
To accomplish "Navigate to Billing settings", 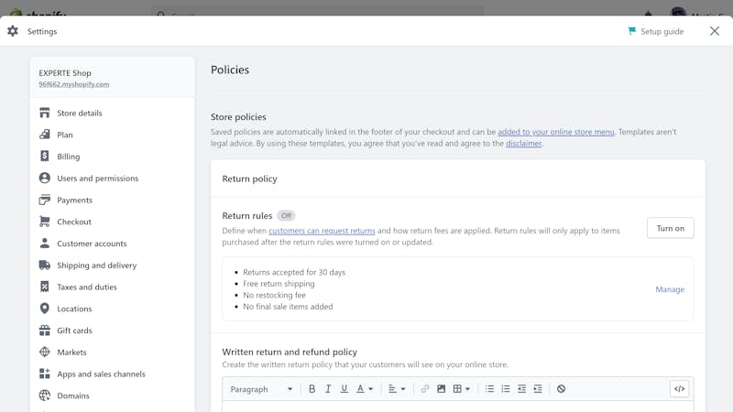I will 68,157.
